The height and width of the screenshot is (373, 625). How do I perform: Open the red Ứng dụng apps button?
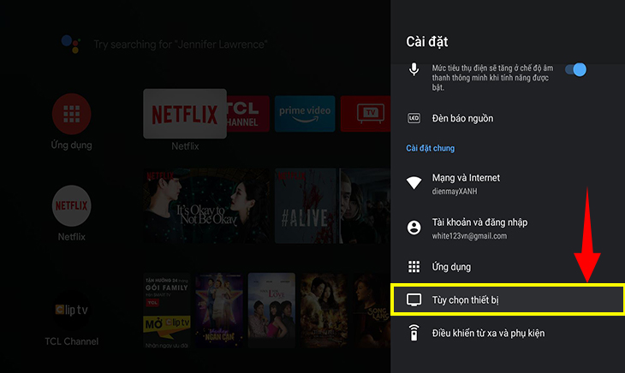pyautogui.click(x=71, y=114)
